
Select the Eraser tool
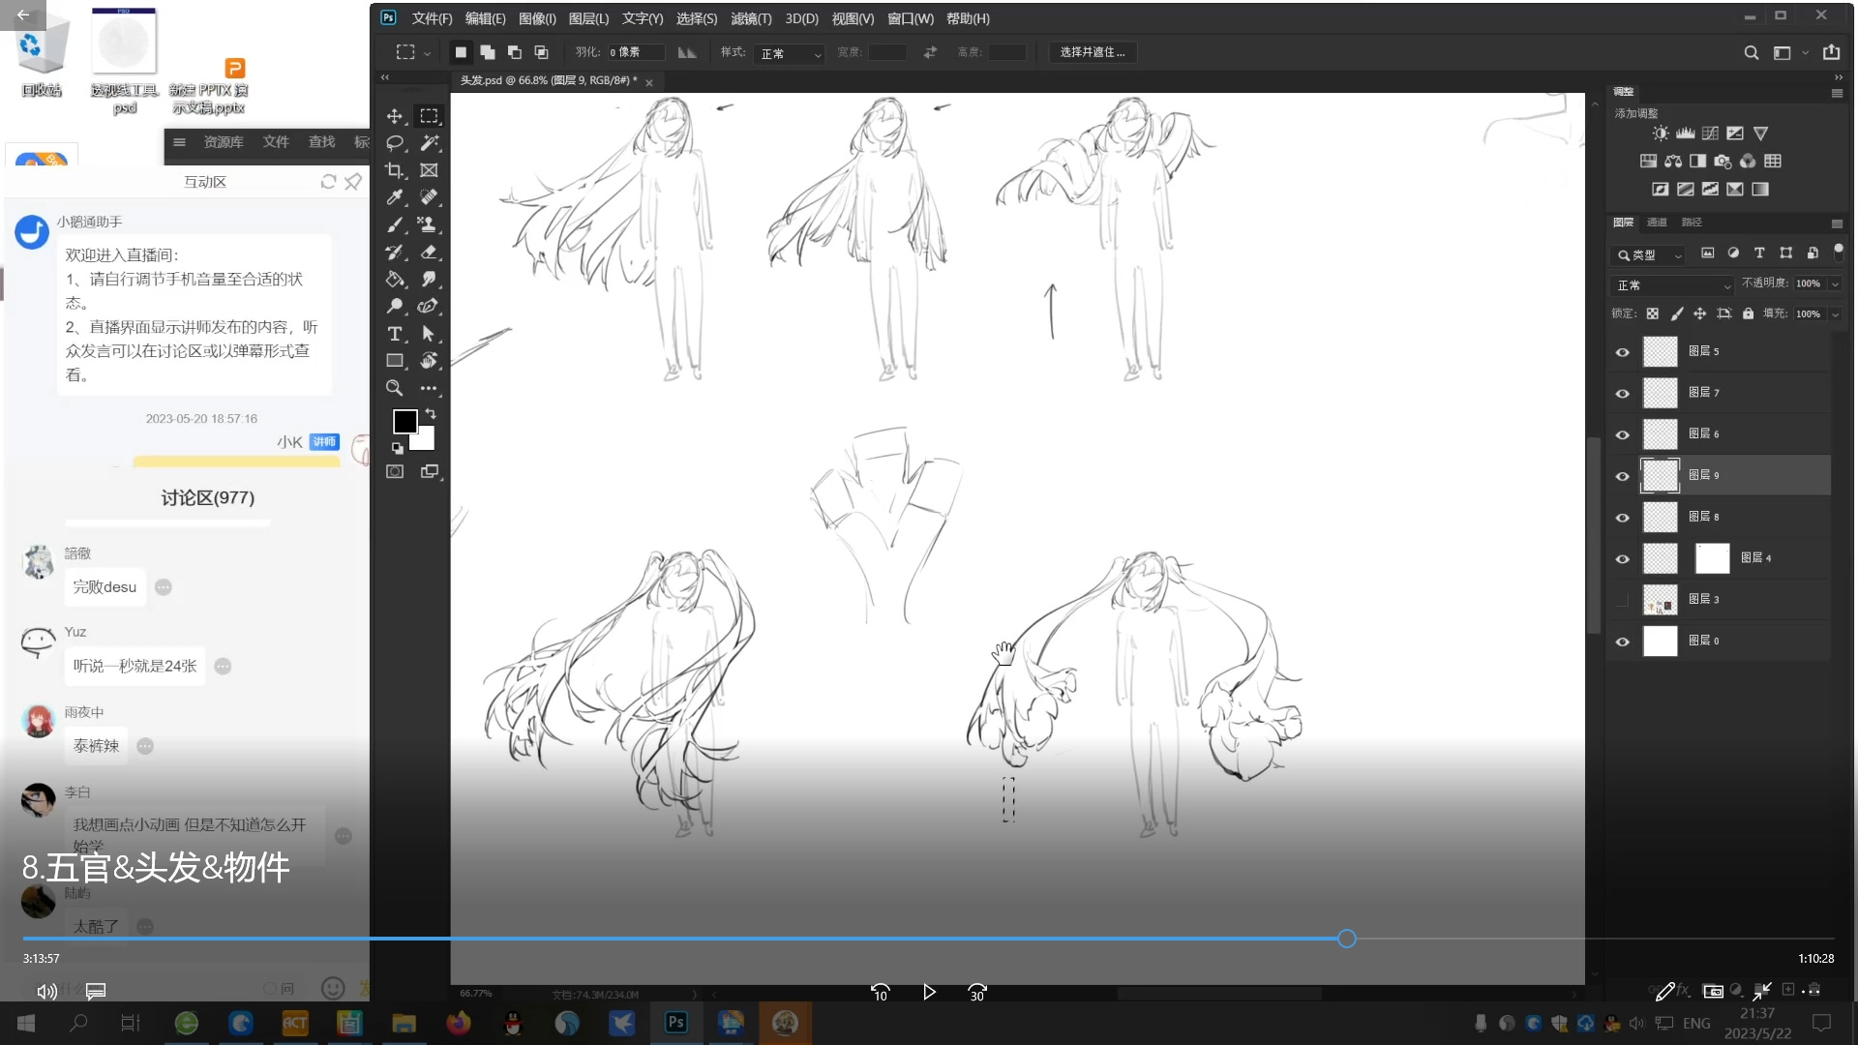429,253
